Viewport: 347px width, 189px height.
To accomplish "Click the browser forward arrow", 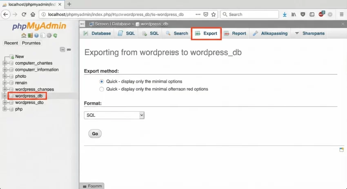I will [x=15, y=15].
